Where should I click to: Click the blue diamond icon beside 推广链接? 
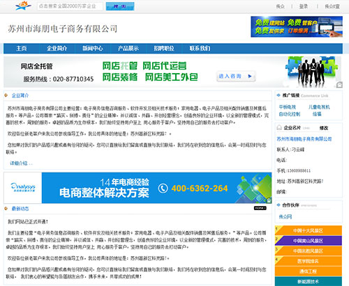tap(279, 95)
